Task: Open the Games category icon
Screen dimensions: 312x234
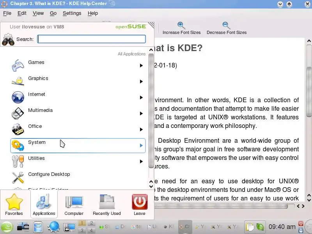Action: pos(18,66)
